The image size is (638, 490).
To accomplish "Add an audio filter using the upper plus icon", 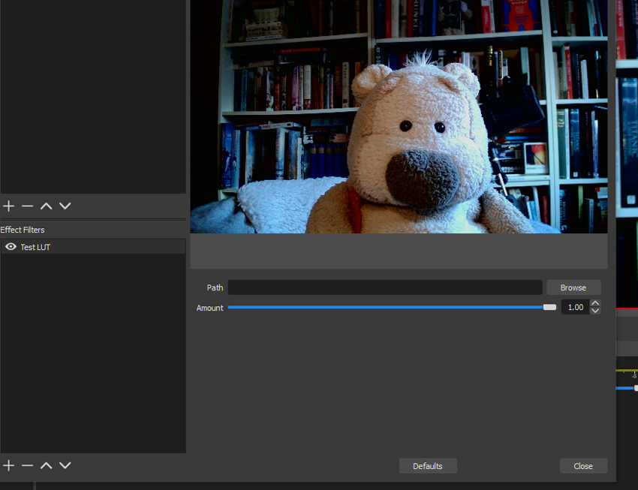I will [8, 206].
